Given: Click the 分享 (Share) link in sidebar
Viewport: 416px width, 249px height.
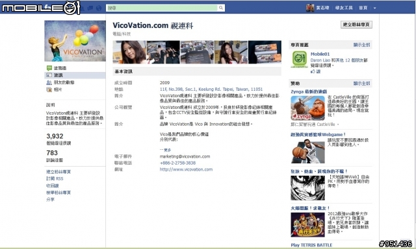Looking at the screenshot, I should 50,200.
